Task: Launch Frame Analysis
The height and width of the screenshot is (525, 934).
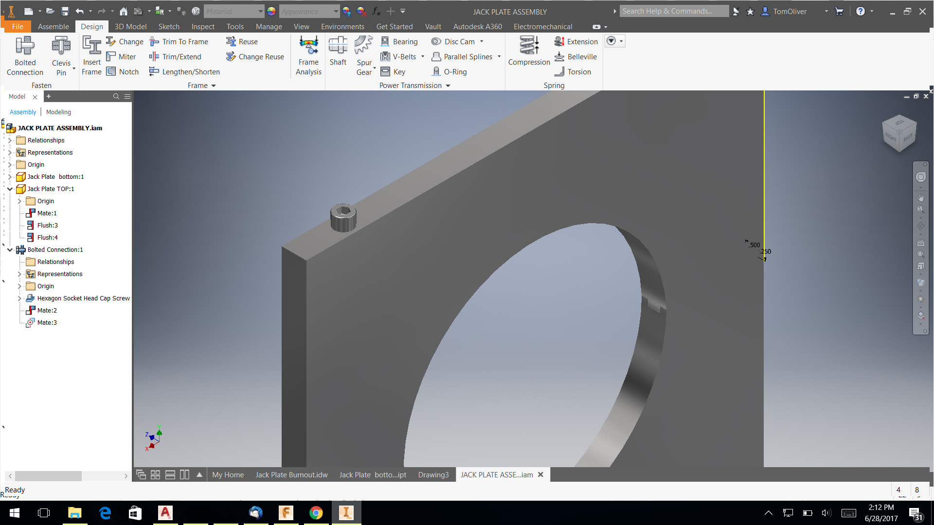Action: click(308, 56)
